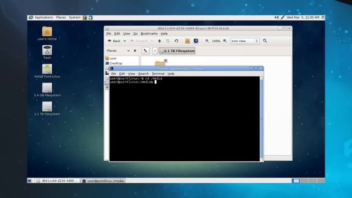The width and height of the screenshot is (352, 198).
Task: Launch the browser icon in top panel
Action: (x=85, y=18)
